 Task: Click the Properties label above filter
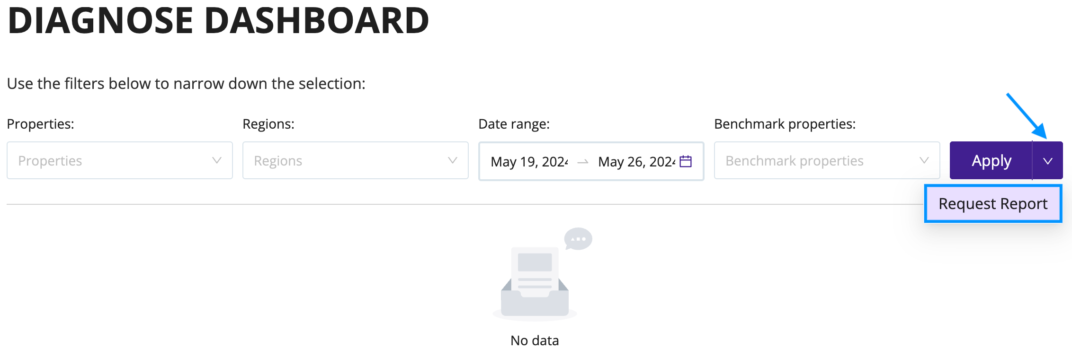41,124
